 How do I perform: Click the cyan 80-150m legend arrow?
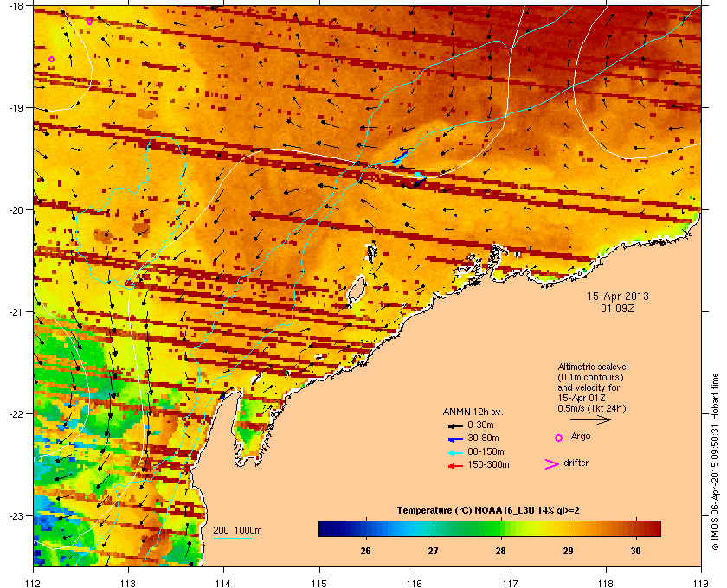pos(455,453)
